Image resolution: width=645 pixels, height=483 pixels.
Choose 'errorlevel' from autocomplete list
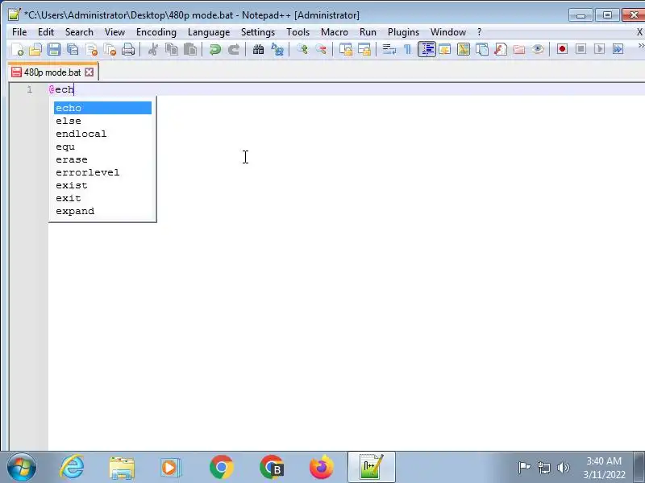[103, 172]
